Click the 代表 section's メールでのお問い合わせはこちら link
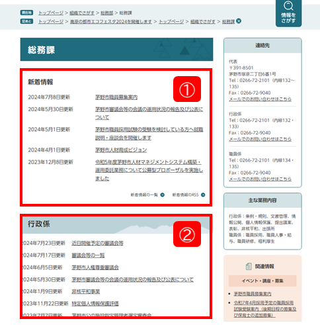This screenshot has height=325, width=320. pyautogui.click(x=260, y=99)
